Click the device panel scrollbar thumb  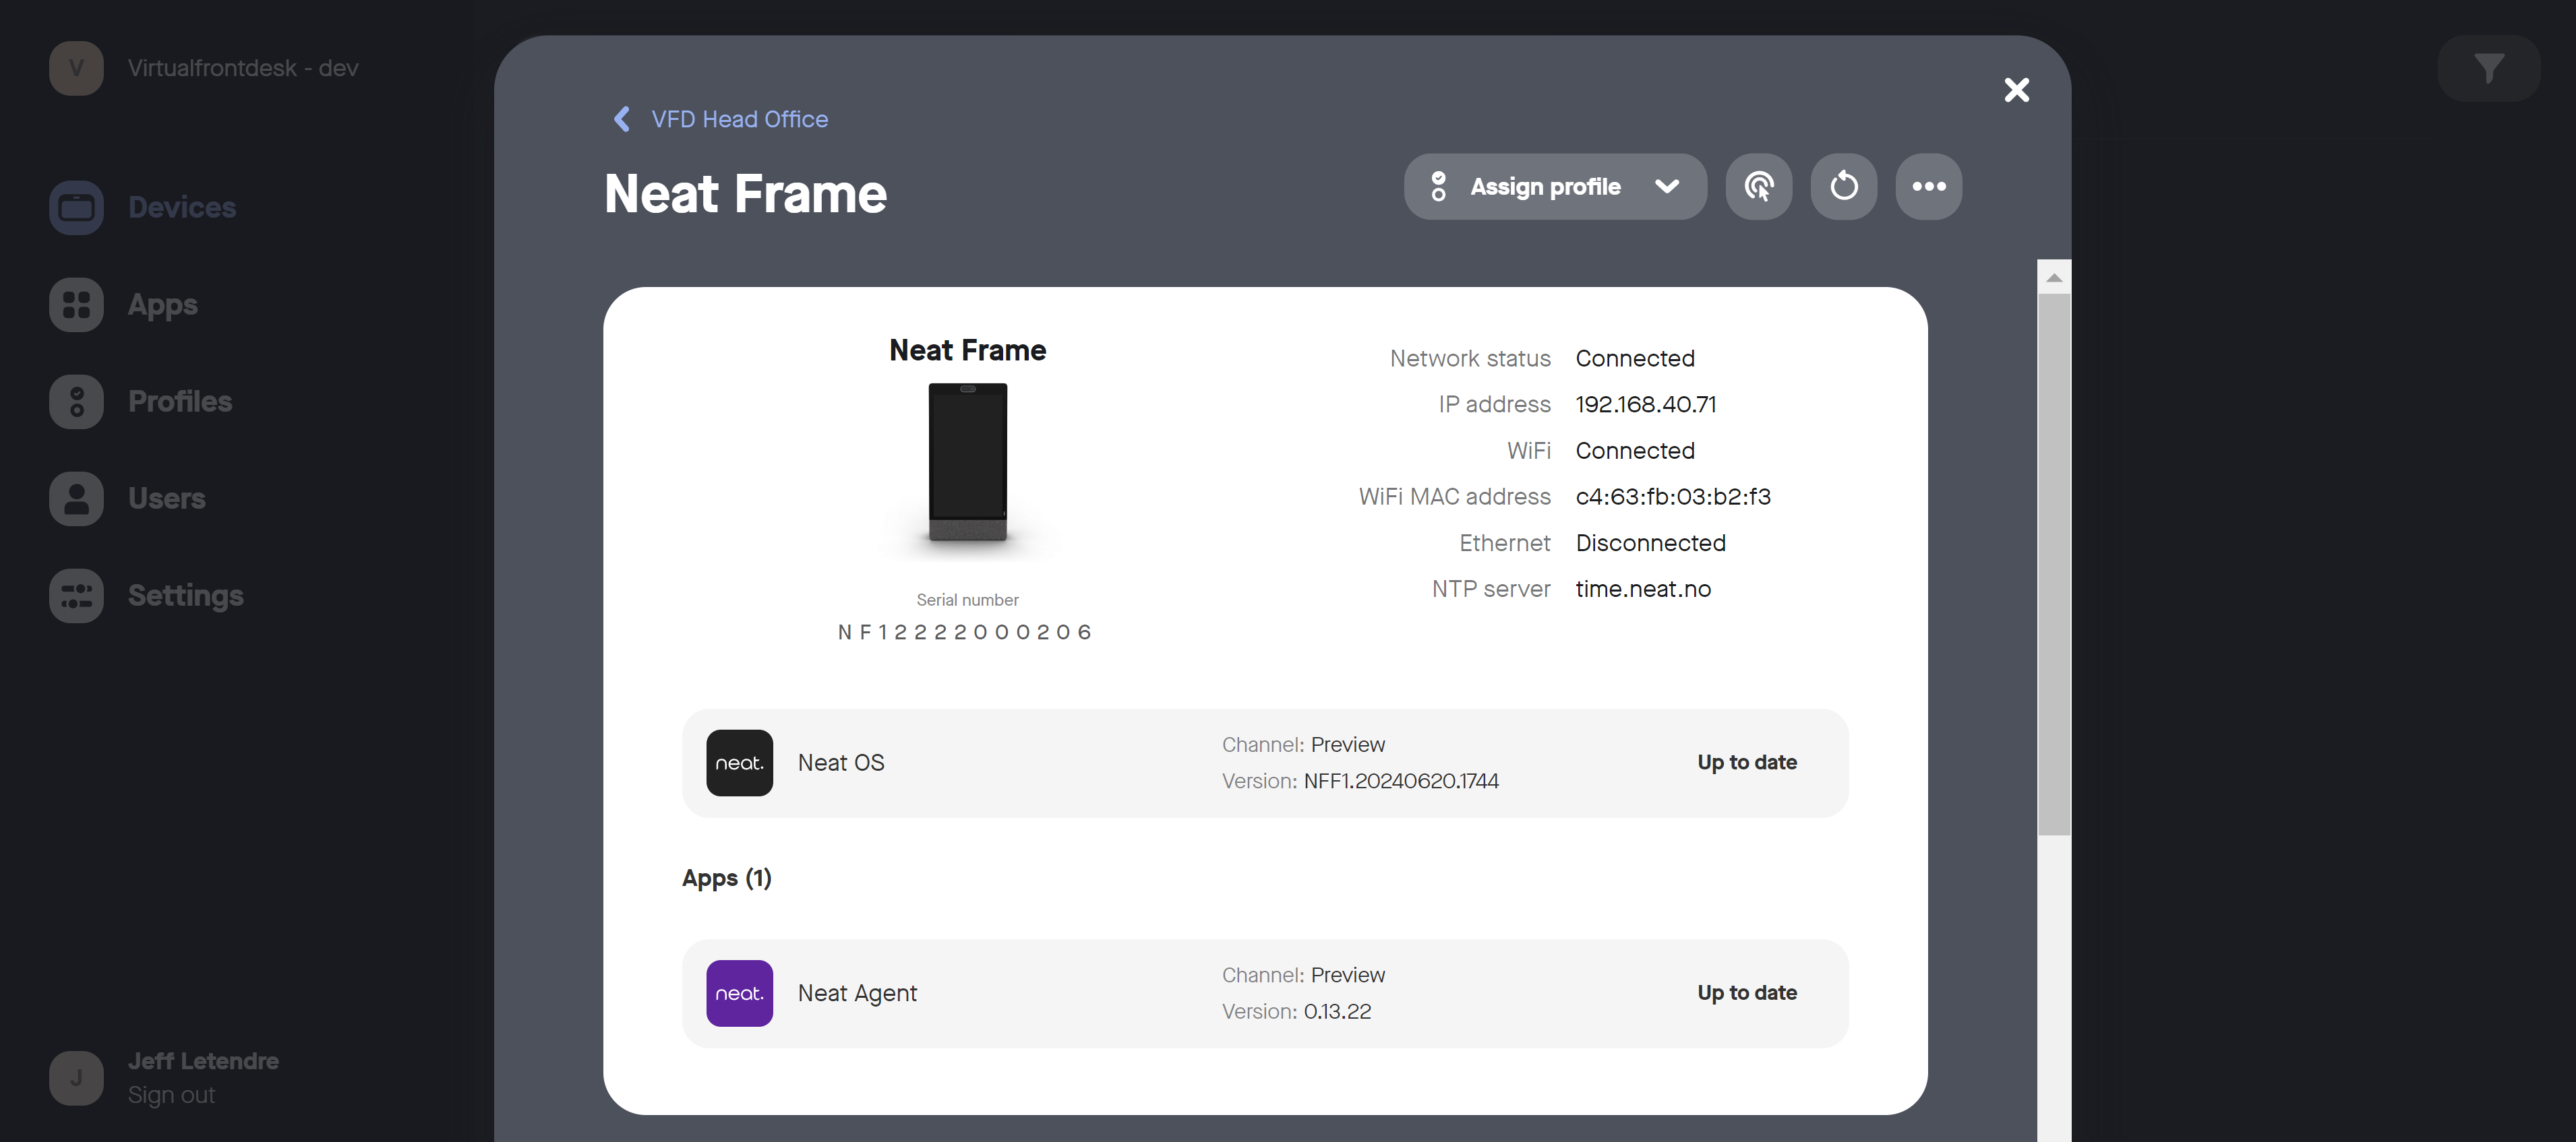click(2054, 565)
